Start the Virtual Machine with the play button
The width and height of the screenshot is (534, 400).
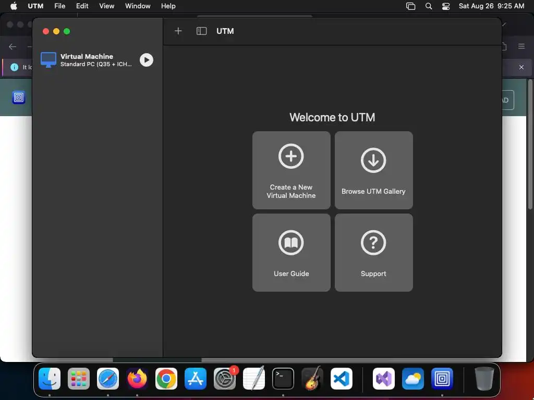click(x=147, y=60)
